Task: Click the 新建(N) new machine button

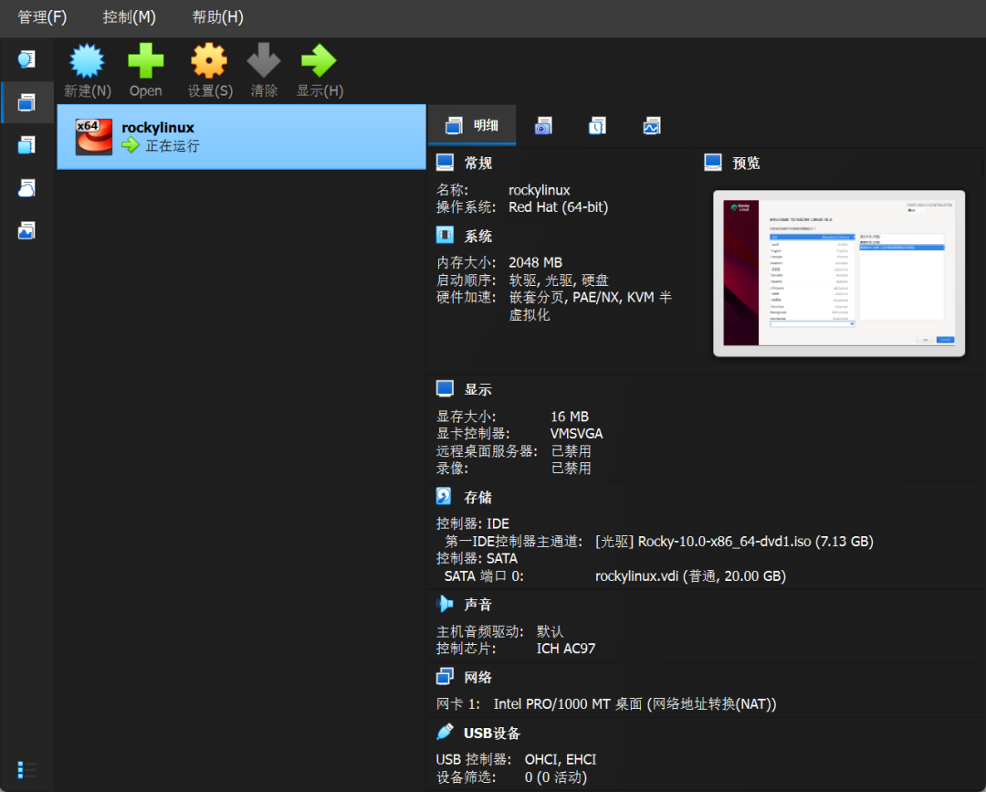Action: [88, 71]
